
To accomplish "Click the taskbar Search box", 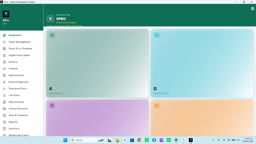I will pyautogui.click(x=88, y=140).
